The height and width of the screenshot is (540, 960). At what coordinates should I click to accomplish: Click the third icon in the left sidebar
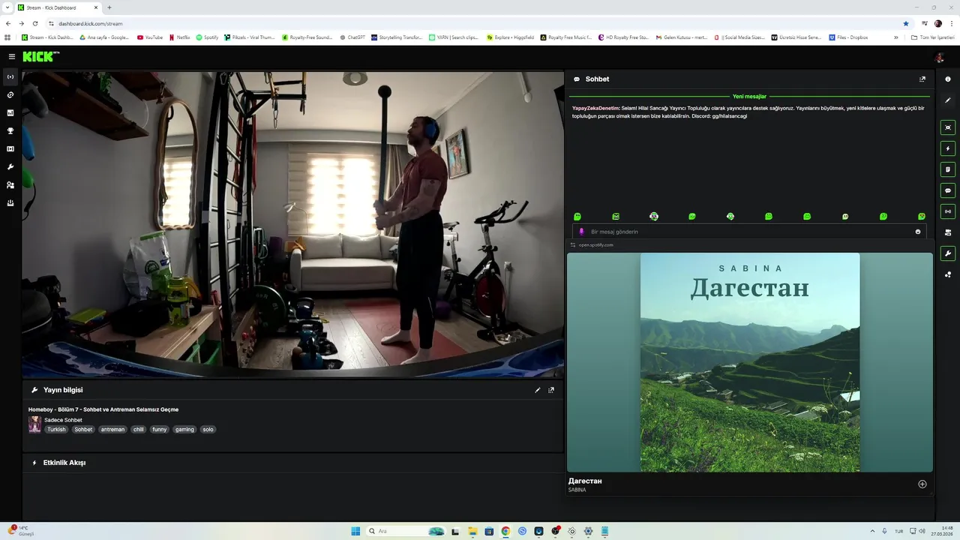(x=10, y=113)
